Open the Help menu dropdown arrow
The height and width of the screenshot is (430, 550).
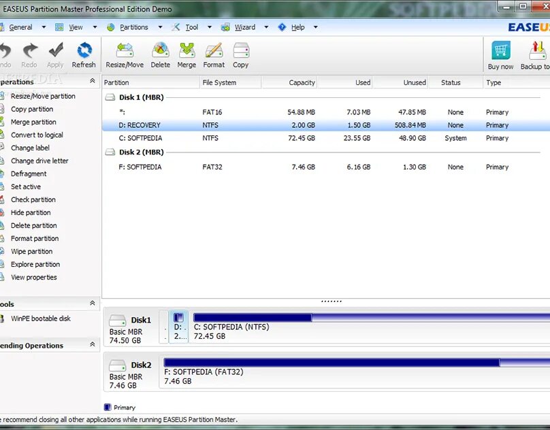click(x=316, y=27)
